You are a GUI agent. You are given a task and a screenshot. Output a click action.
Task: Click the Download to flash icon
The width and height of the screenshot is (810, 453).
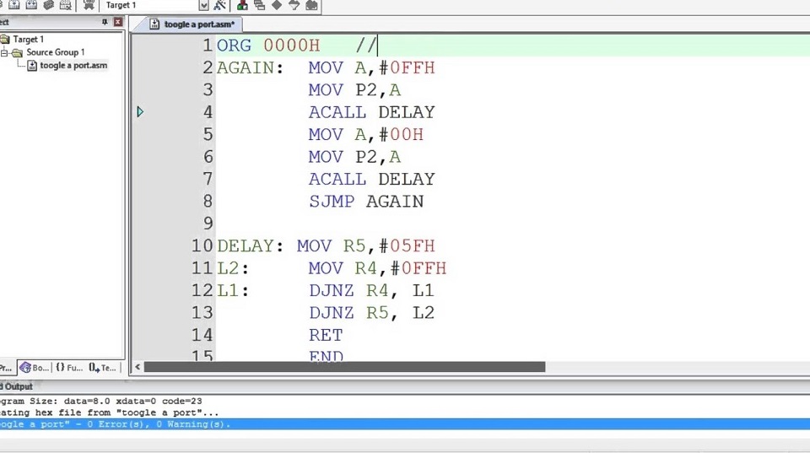click(x=89, y=5)
